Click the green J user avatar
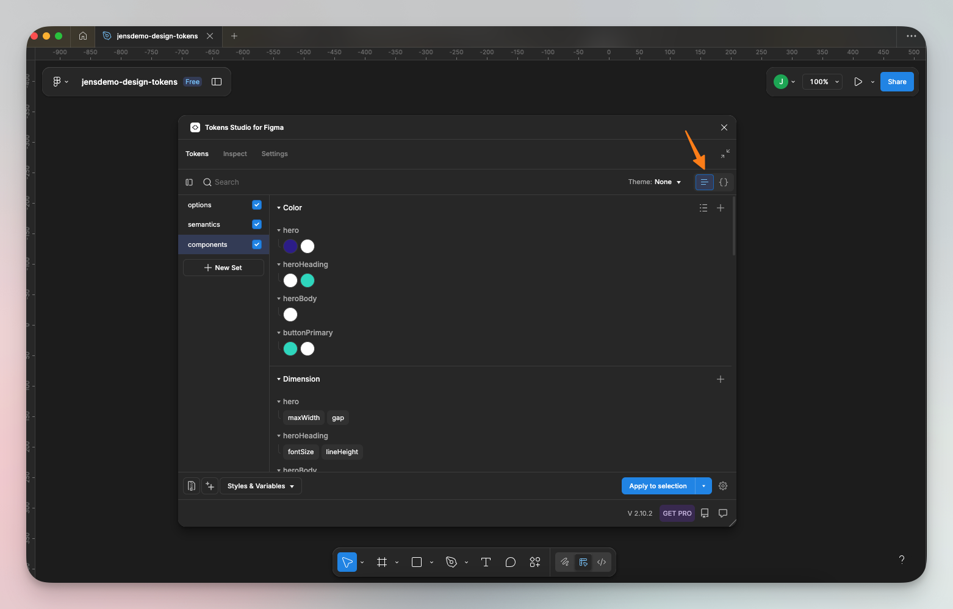This screenshot has width=953, height=609. pos(781,82)
